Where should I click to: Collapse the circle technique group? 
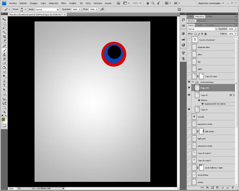point(193,82)
